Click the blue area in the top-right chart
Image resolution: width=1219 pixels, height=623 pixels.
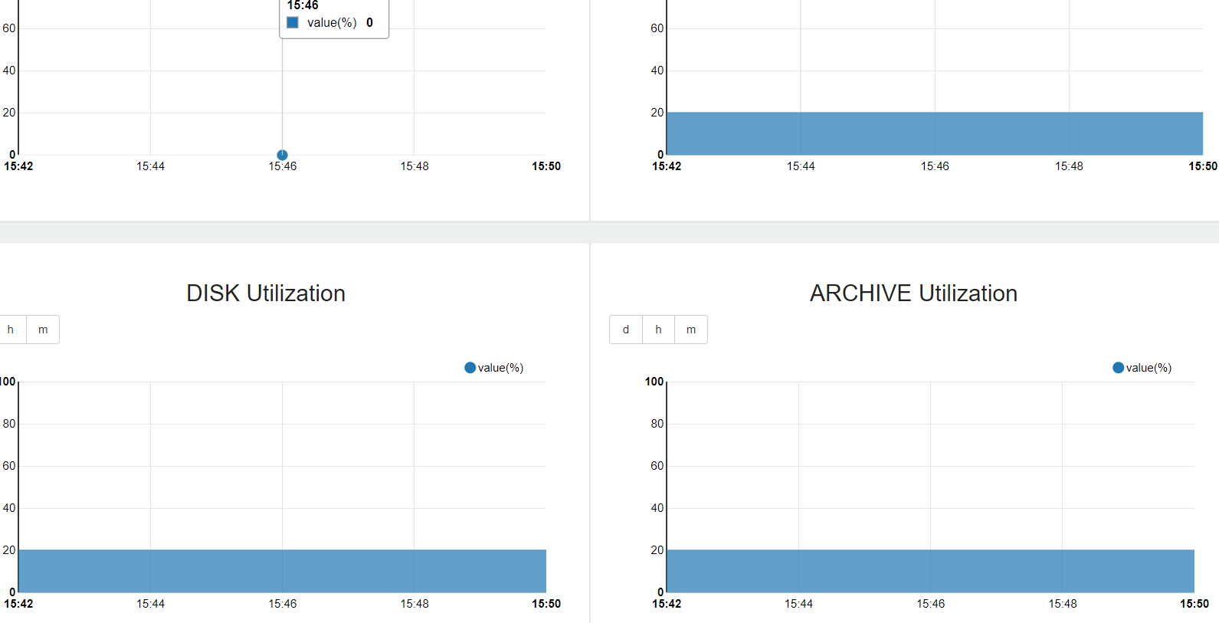click(x=935, y=133)
